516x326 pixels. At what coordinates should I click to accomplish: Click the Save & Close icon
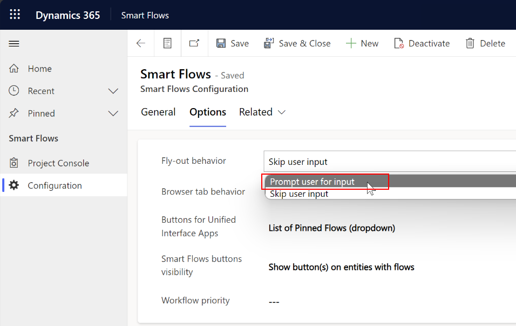click(x=269, y=43)
